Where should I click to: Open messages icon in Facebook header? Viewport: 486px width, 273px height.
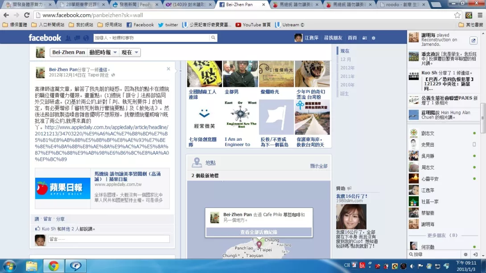77,38
